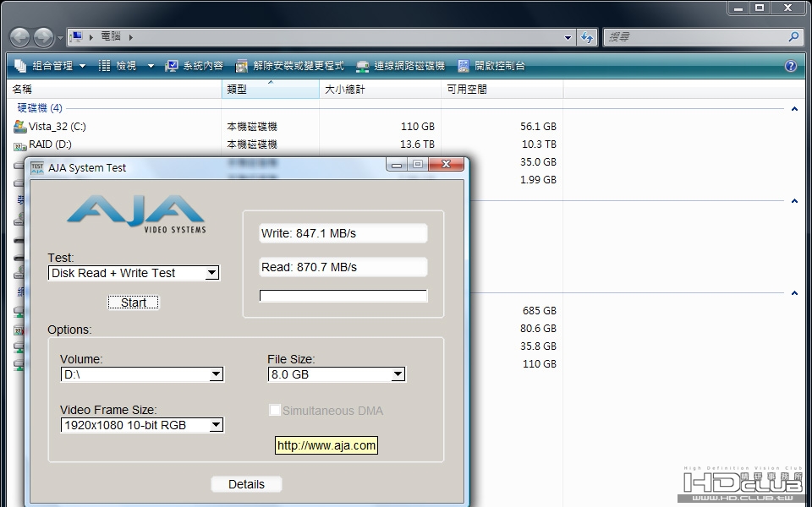This screenshot has width=812, height=507.
Task: Click the 10.3 TB free space value
Action: coord(539,144)
